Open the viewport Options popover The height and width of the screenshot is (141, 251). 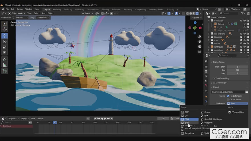click(197, 18)
